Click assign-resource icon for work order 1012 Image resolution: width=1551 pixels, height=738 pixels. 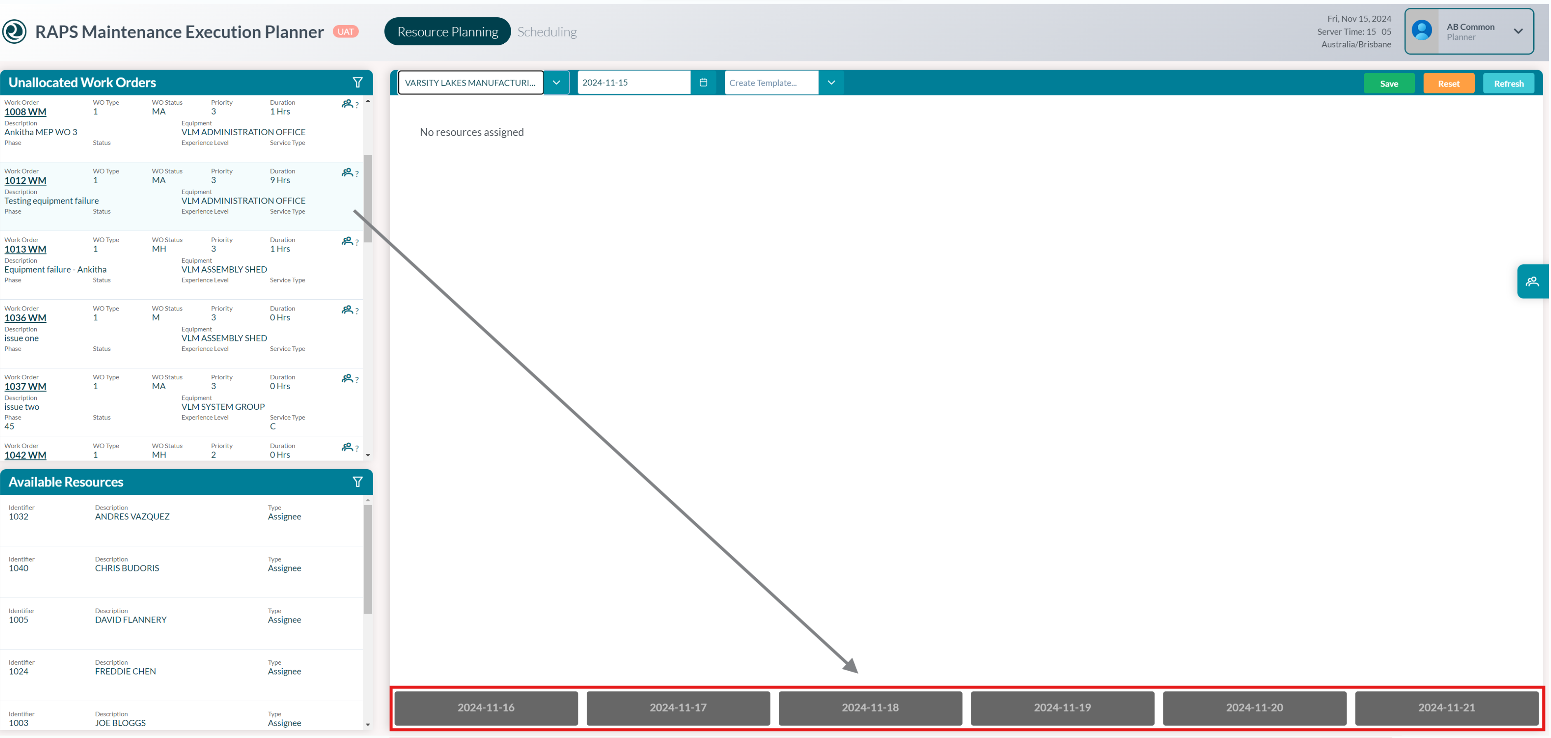coord(348,173)
